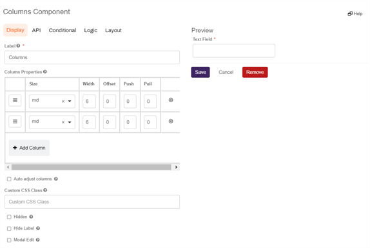Click the Columns Component title
370x248 pixels.
pyautogui.click(x=37, y=12)
